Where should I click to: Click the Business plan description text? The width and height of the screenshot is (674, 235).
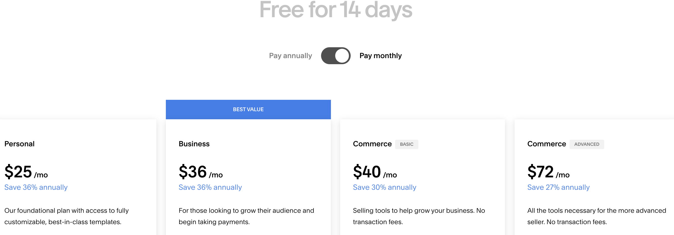pyautogui.click(x=246, y=216)
